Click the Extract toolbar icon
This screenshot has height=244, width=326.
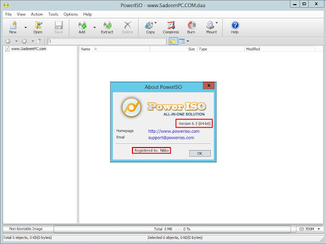point(107,27)
